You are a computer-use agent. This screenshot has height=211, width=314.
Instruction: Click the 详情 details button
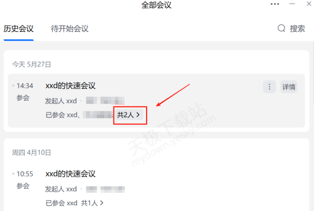(289, 87)
